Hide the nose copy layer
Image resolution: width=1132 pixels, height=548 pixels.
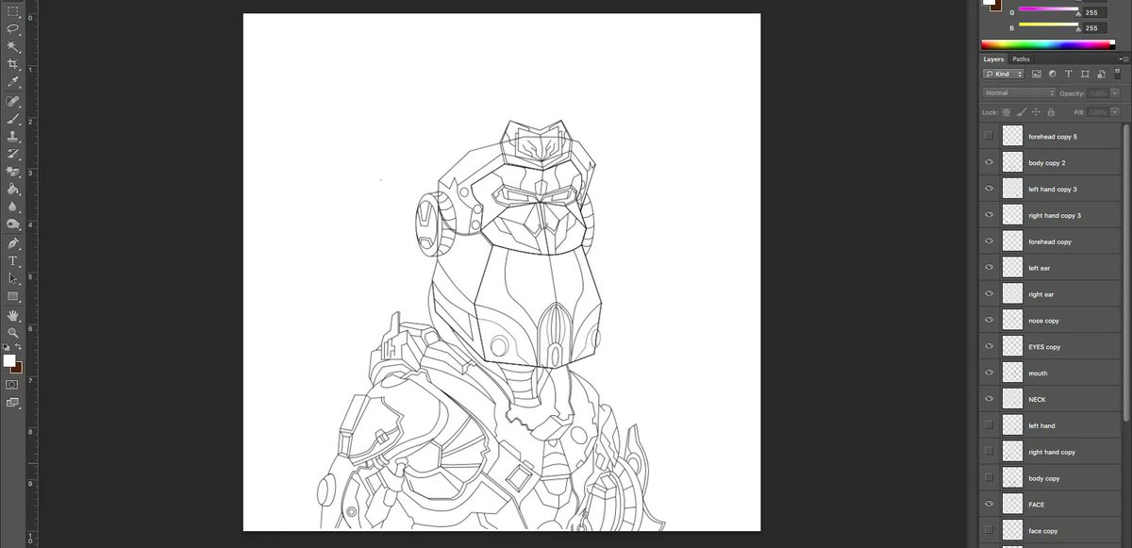[x=989, y=321]
